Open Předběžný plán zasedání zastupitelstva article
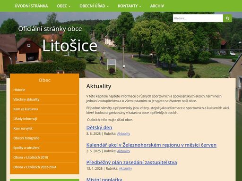242x181 pixels. 131,162
